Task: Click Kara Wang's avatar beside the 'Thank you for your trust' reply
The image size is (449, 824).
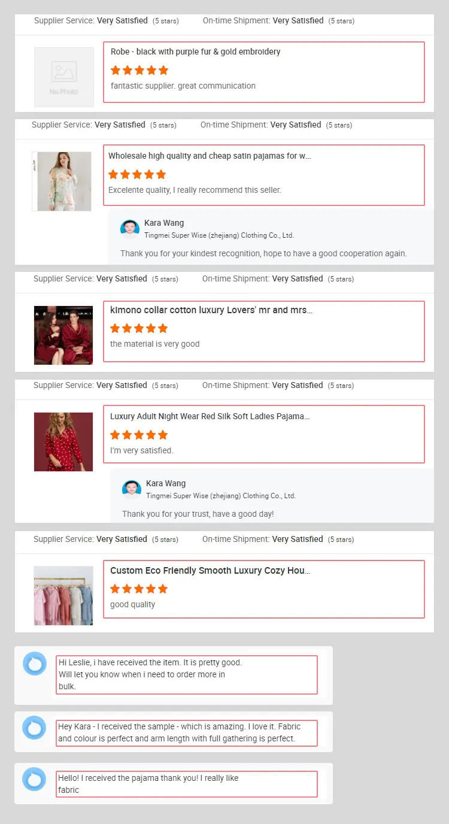Action: (x=132, y=489)
